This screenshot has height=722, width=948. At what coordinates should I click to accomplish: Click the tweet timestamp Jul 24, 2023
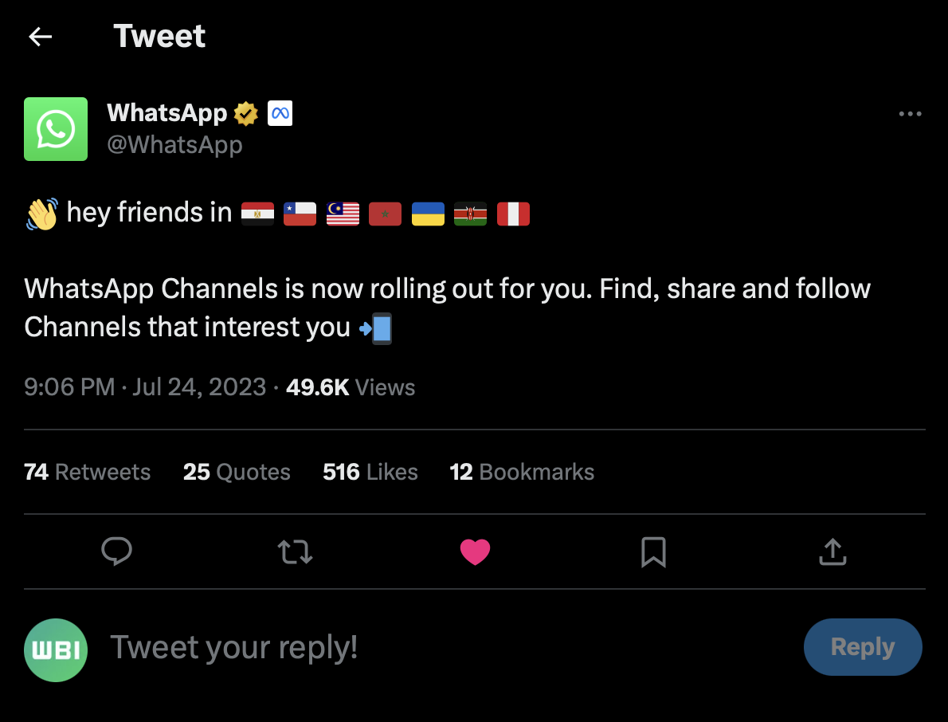(199, 387)
